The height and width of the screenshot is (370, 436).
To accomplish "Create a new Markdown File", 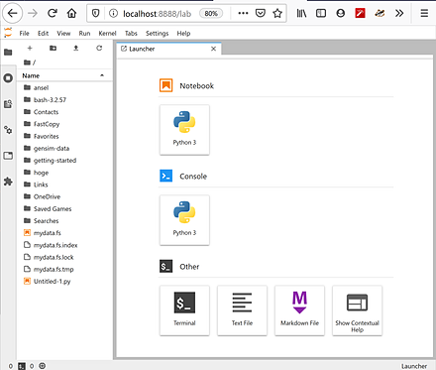I will (299, 310).
